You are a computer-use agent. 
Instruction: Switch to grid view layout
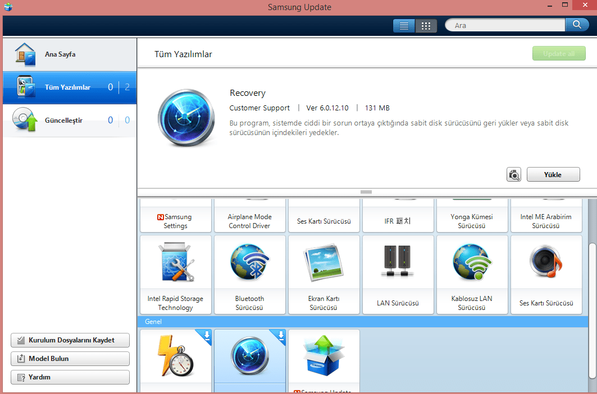coord(426,25)
